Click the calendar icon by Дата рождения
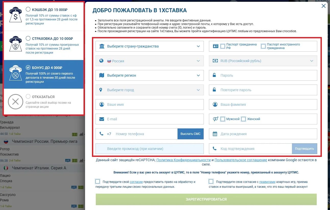 pos(215,134)
